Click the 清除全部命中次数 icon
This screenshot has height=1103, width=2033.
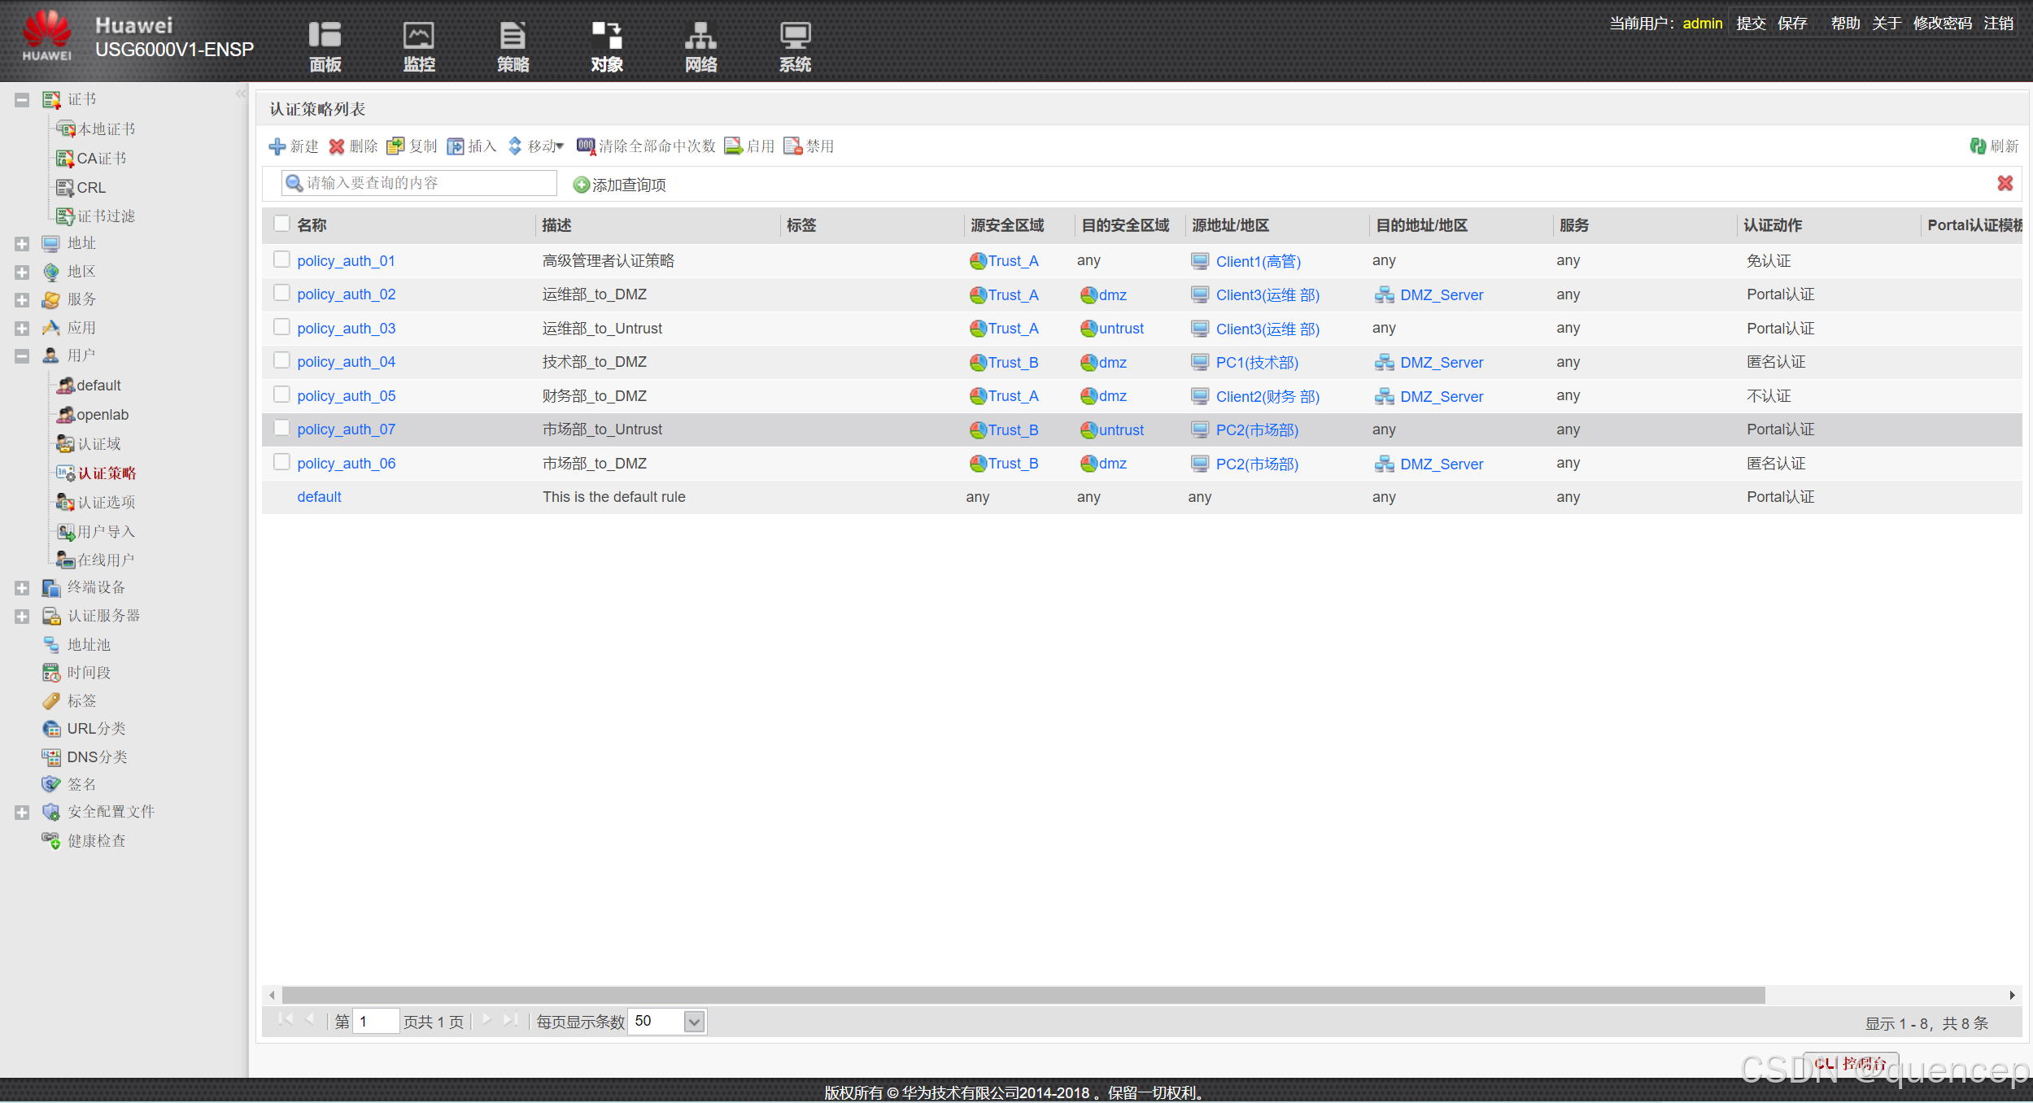pos(586,146)
